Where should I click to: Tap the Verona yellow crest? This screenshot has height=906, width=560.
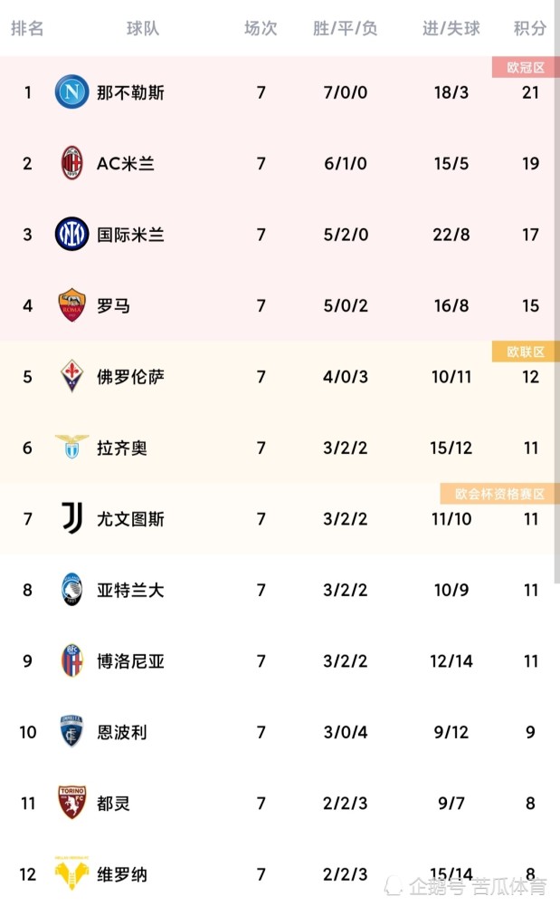click(x=71, y=873)
